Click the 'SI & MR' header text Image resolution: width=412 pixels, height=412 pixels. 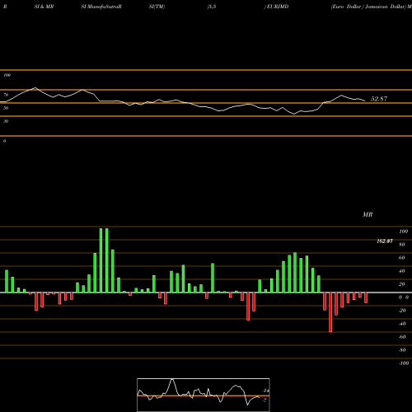tap(44, 7)
